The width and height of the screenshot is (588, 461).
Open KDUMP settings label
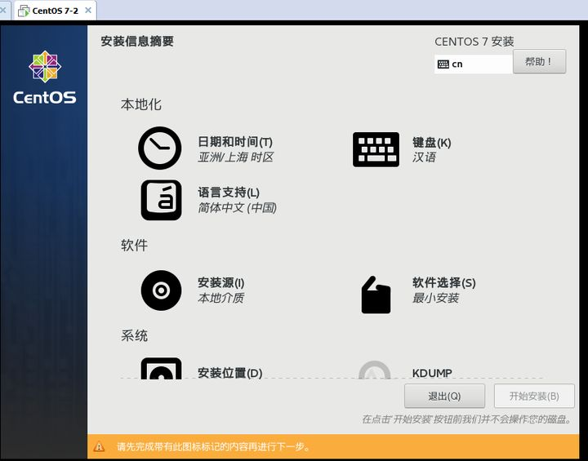(x=432, y=374)
